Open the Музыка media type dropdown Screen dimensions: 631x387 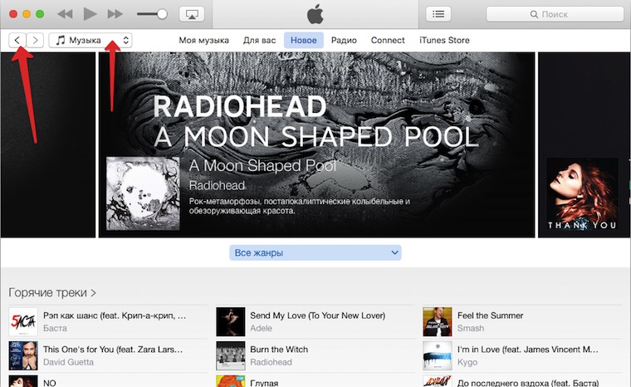coord(90,40)
